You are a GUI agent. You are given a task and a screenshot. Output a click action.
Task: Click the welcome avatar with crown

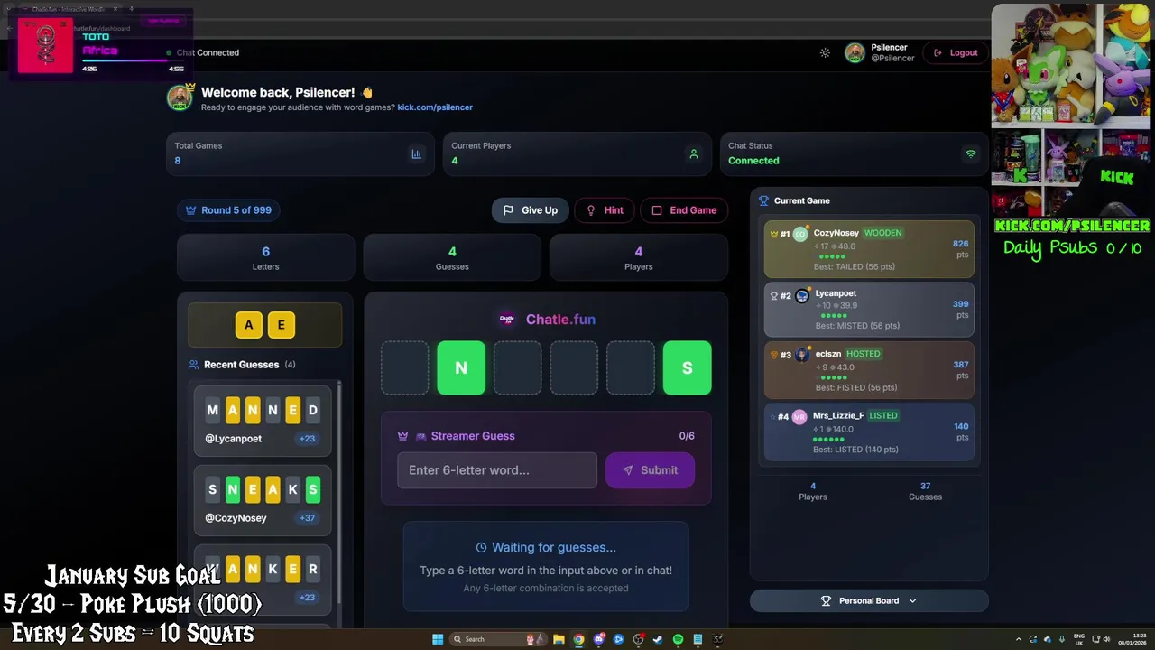[x=180, y=97]
